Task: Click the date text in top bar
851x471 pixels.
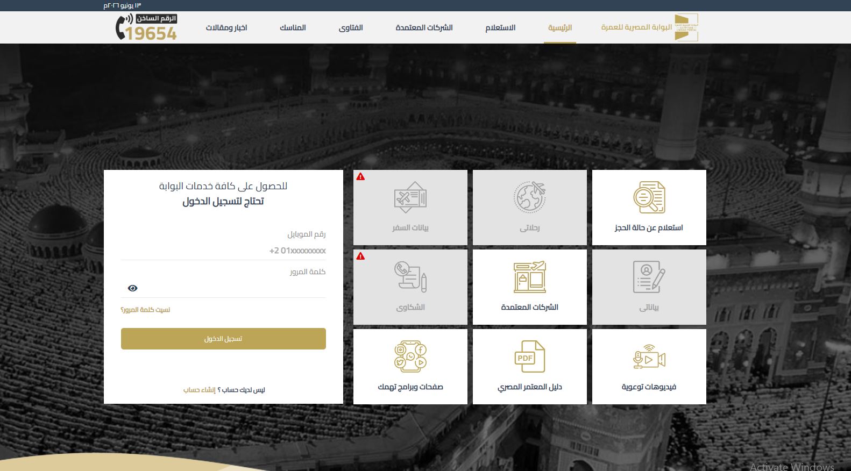Action: click(x=123, y=5)
